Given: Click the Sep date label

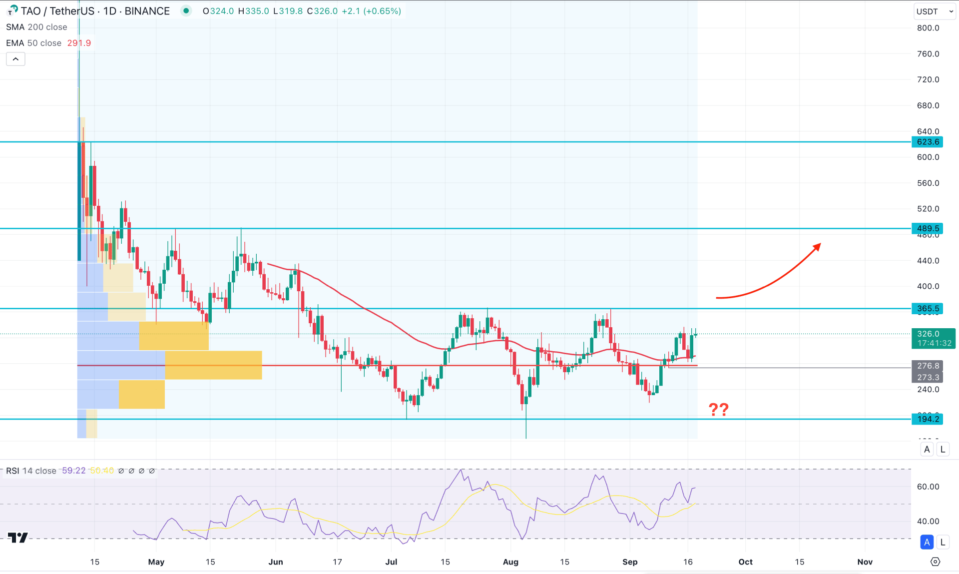Looking at the screenshot, I should pyautogui.click(x=630, y=562).
